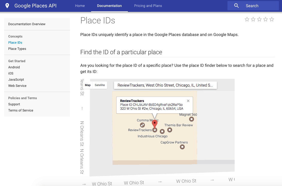Open the Android getting started link

pyautogui.click(x=14, y=67)
